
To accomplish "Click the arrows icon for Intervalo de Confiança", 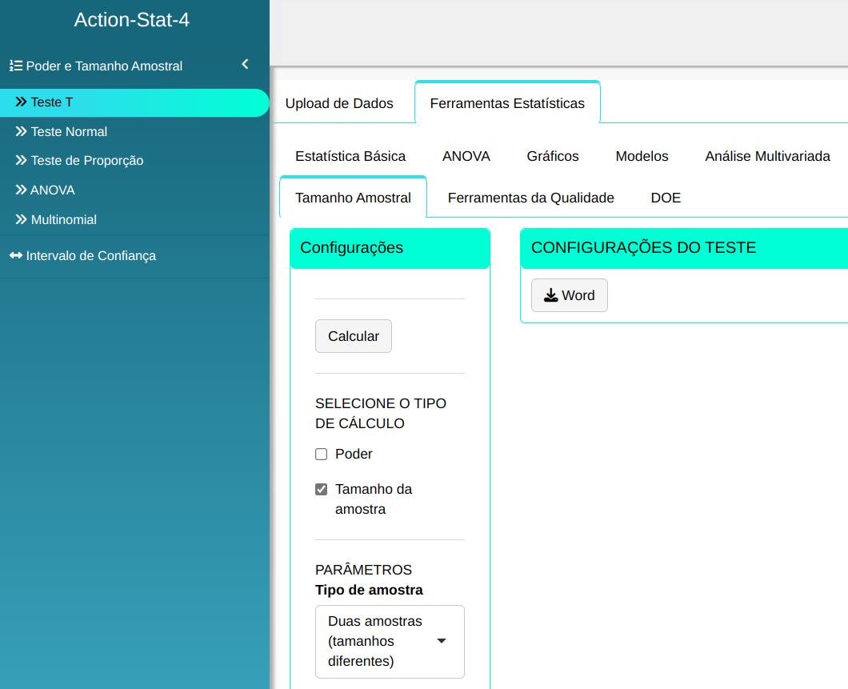I will [16, 256].
